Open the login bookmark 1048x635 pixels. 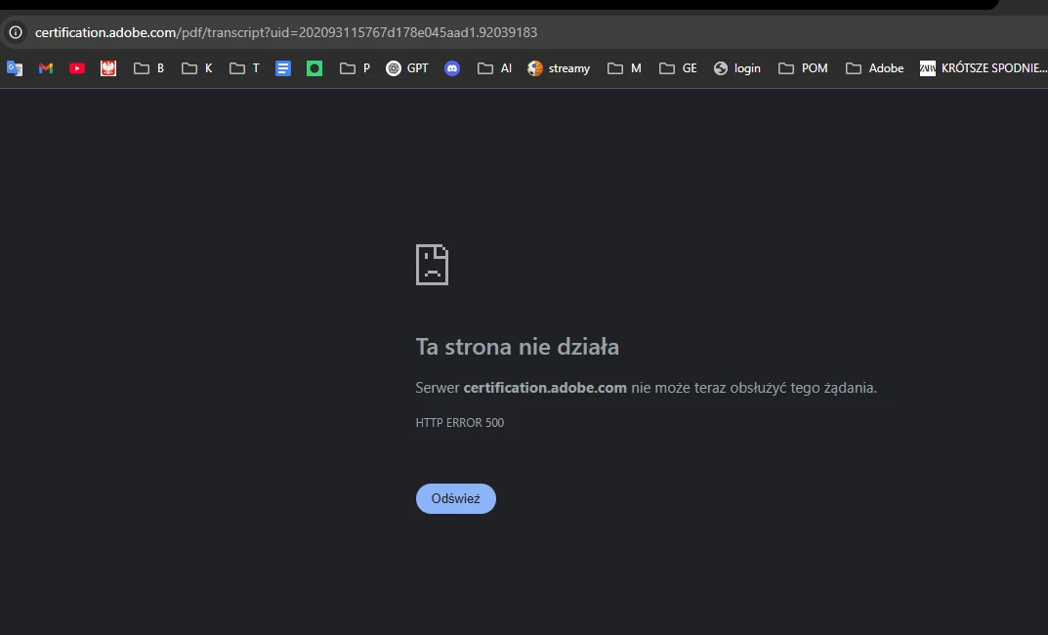(x=737, y=68)
